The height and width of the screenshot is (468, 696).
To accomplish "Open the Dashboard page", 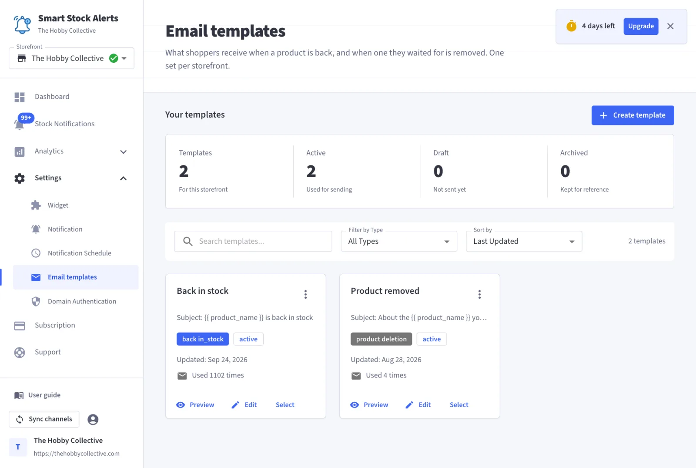I will (52, 97).
